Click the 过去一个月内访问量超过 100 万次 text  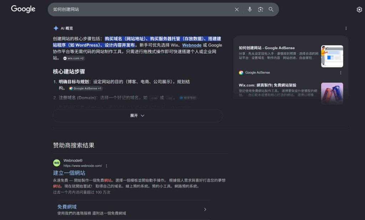click(82, 192)
